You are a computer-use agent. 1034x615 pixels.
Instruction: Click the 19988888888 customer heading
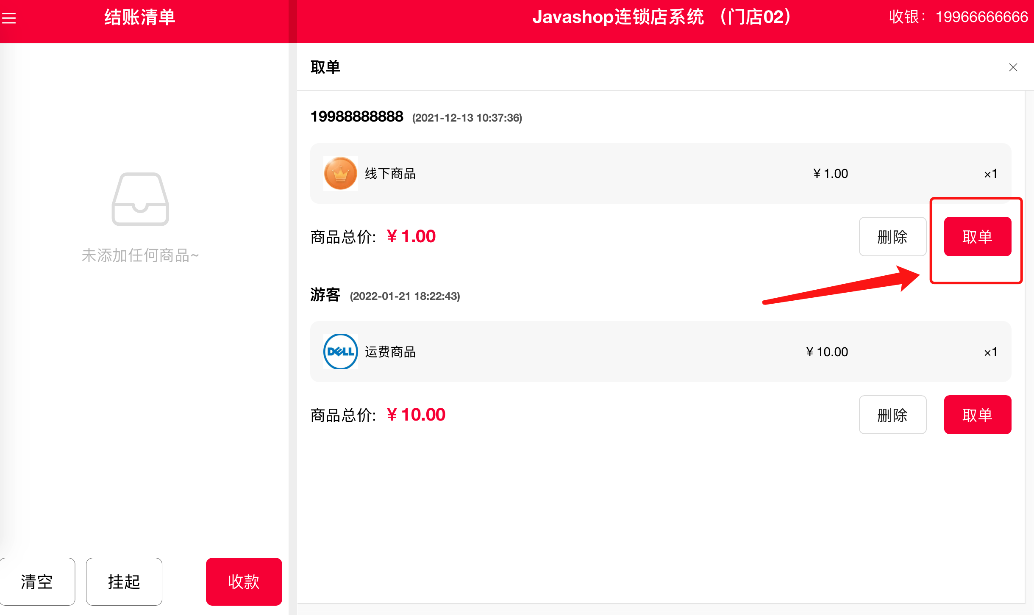(357, 116)
